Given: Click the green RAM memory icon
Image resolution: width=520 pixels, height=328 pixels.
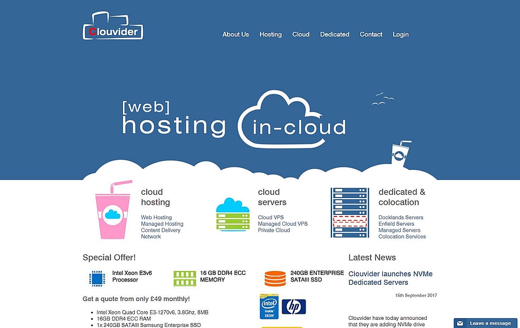Looking at the screenshot, I should [x=185, y=278].
